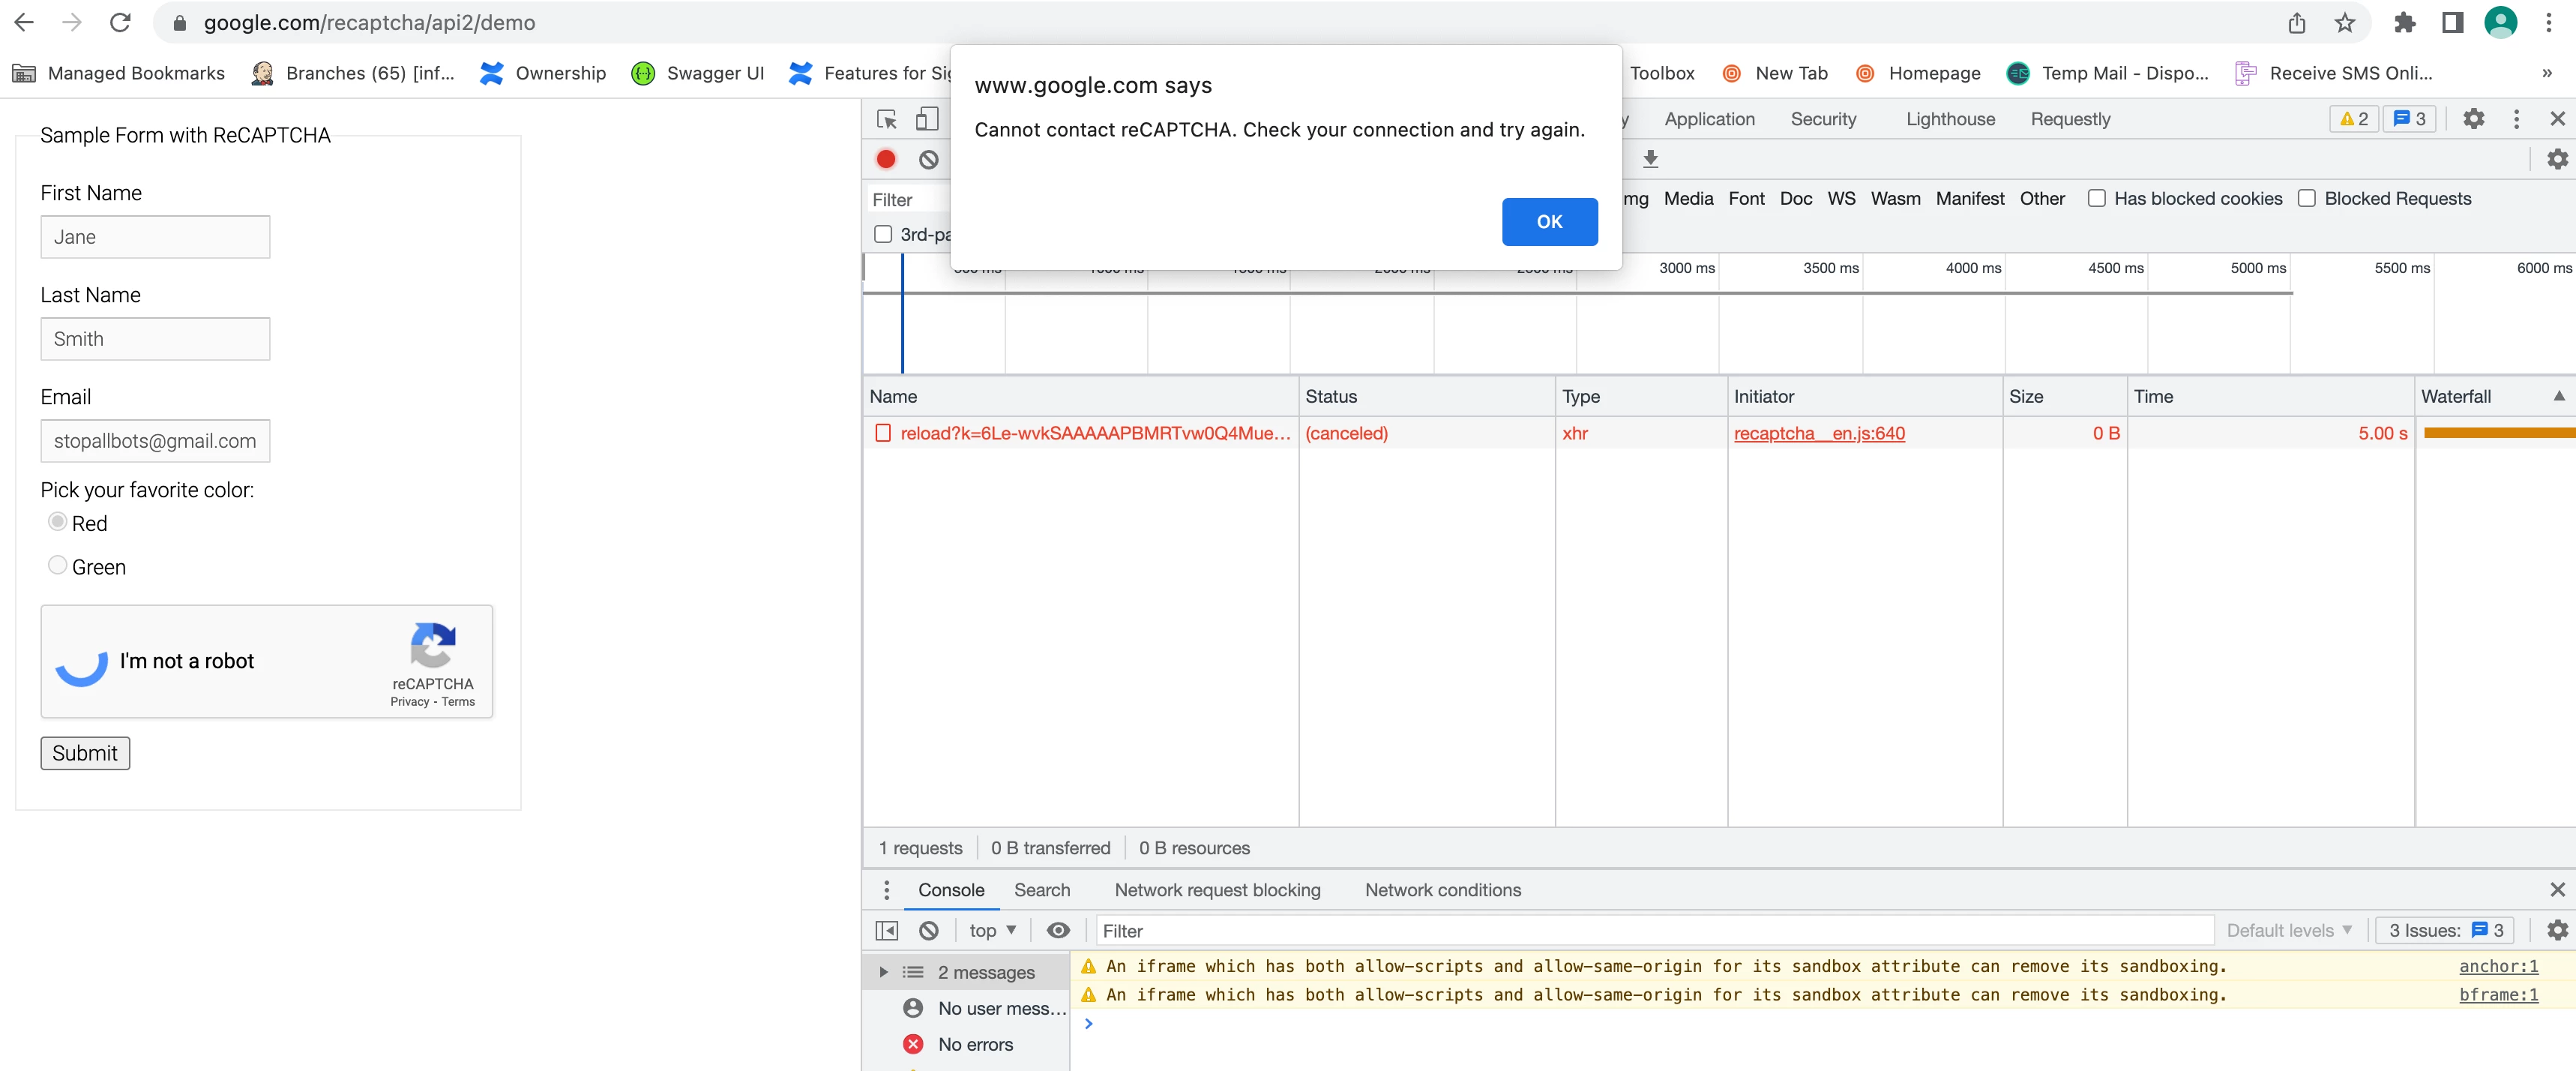Click the console Filter input
Screen dimensions: 2576x1071
coord(1654,931)
